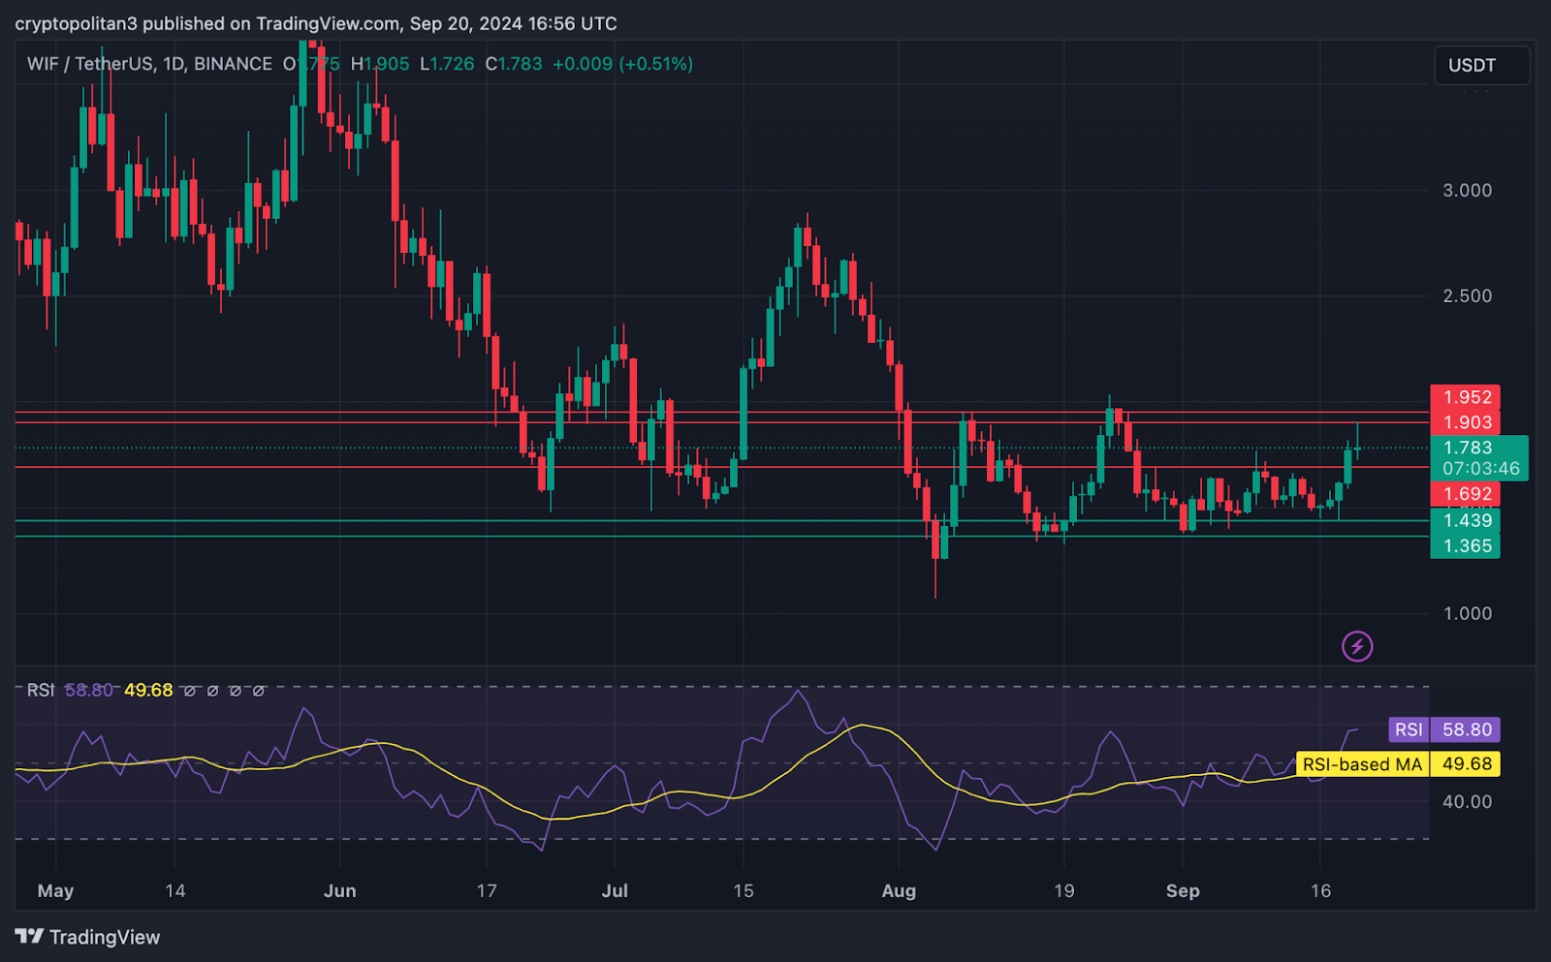Click the 1.903 red price label
The width and height of the screenshot is (1551, 962).
(x=1466, y=422)
